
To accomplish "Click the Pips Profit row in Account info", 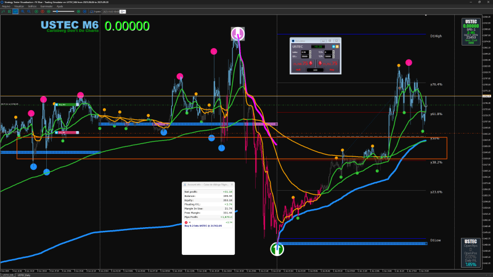I will click(x=208, y=217).
